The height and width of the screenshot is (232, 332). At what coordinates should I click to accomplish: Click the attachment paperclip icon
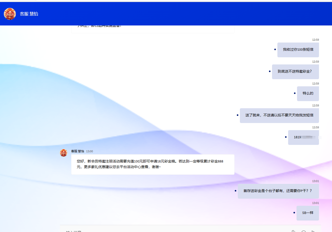pos(293,231)
